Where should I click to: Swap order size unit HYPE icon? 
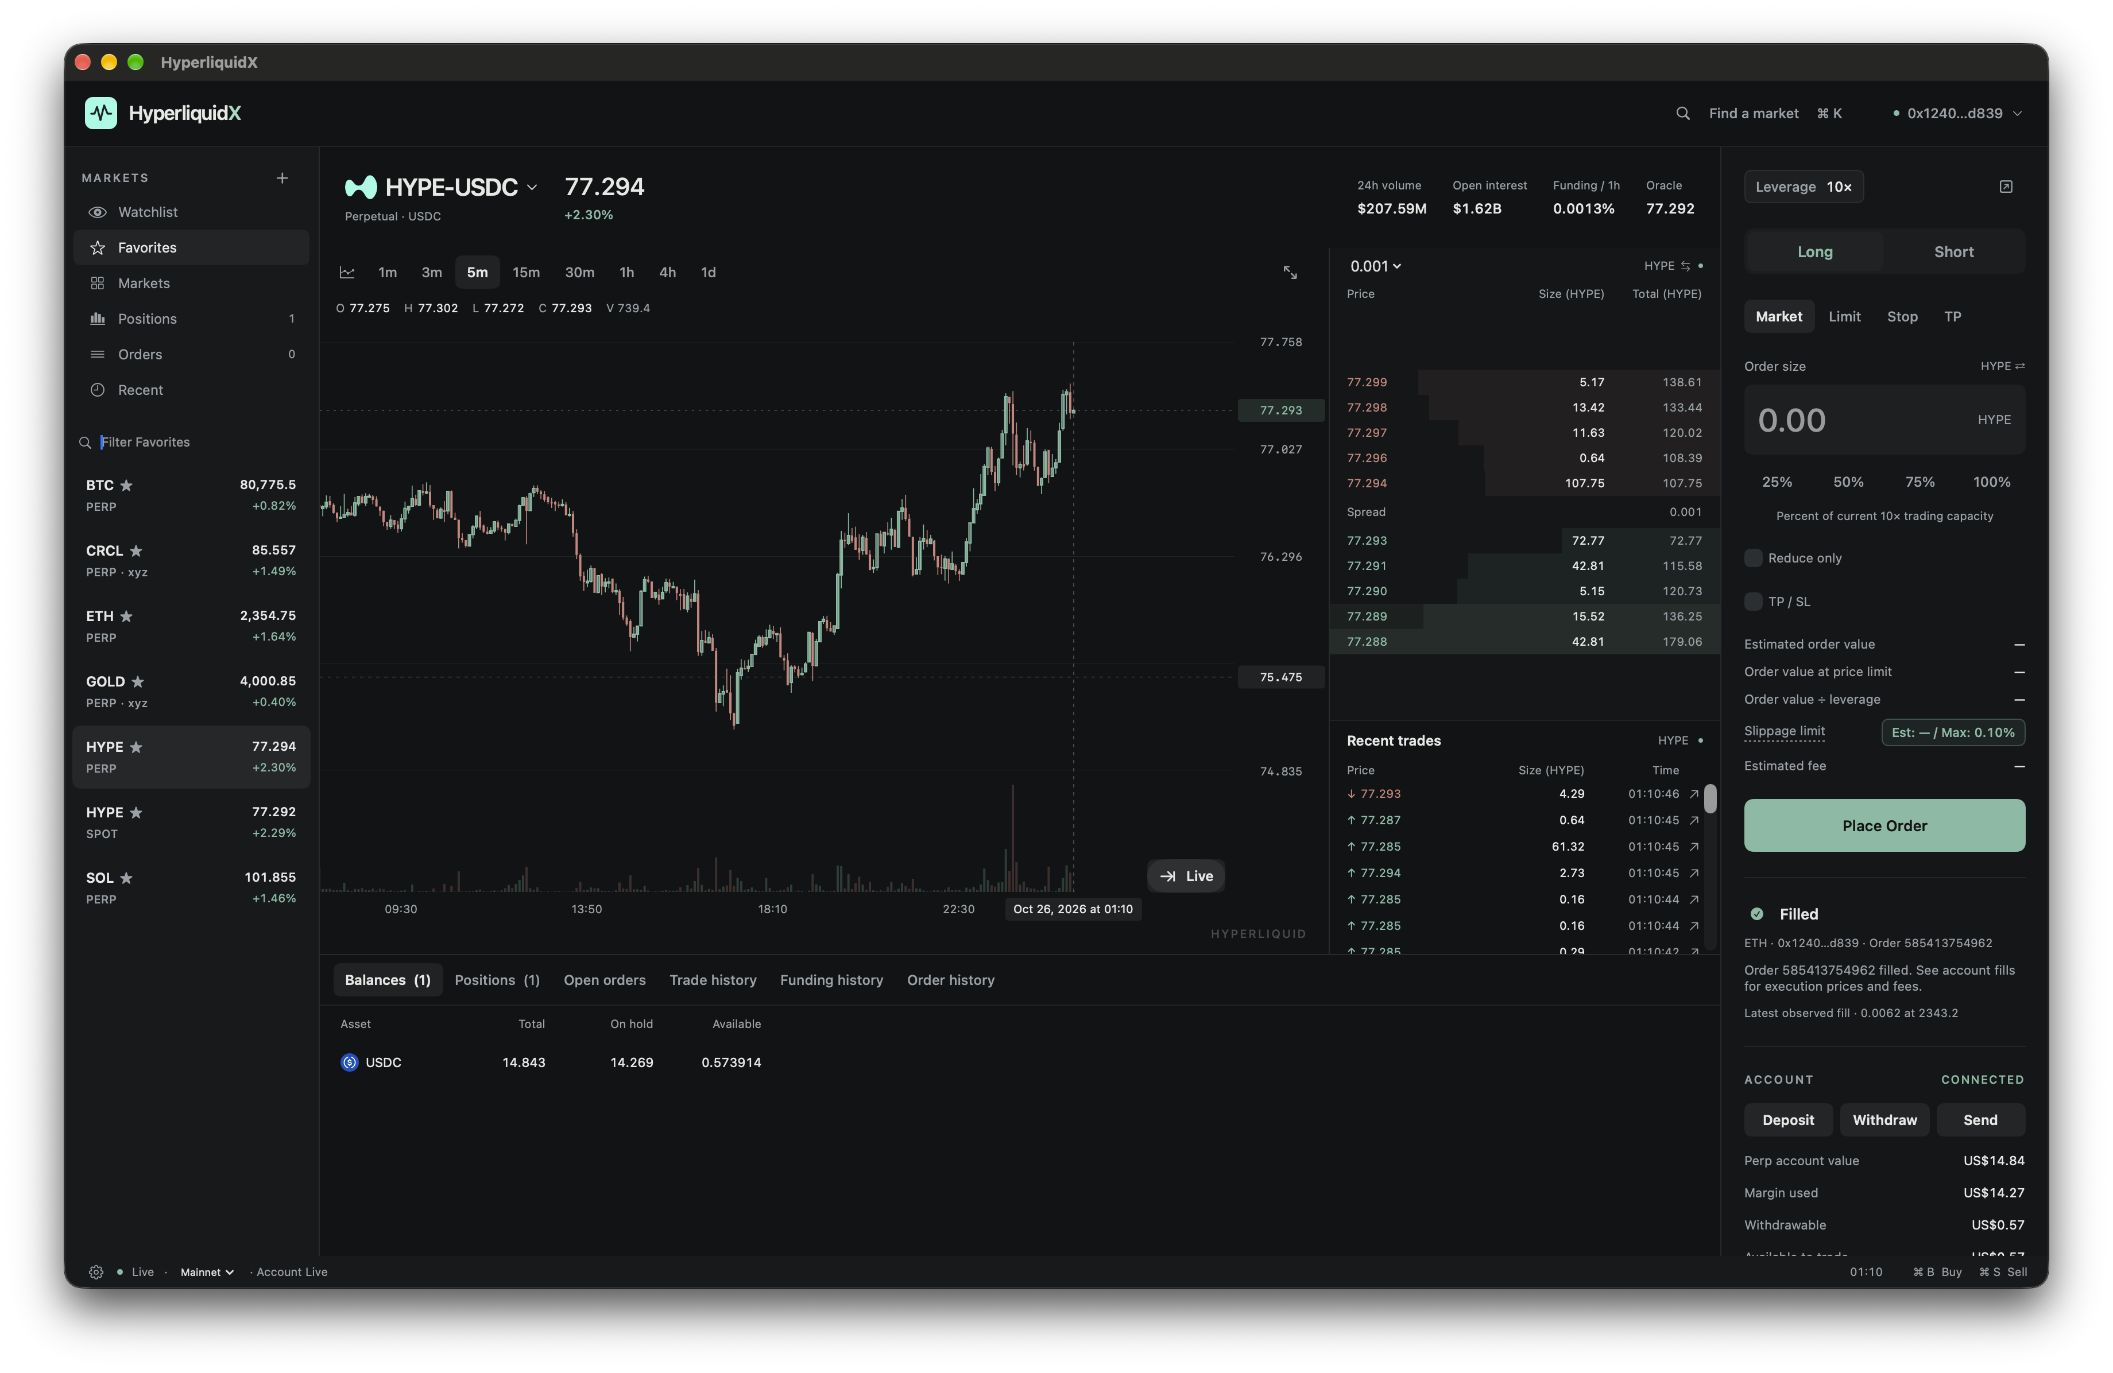click(2020, 367)
